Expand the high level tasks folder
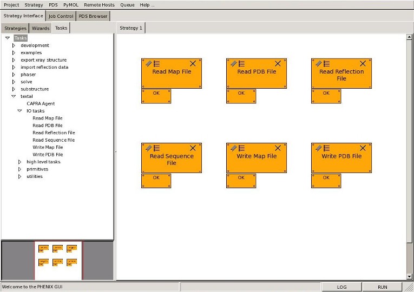Image resolution: width=414 pixels, height=292 pixels. pos(20,162)
